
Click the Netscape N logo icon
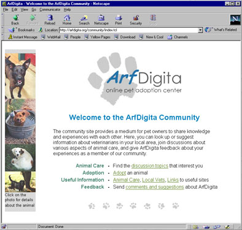pyautogui.click(x=235, y=20)
